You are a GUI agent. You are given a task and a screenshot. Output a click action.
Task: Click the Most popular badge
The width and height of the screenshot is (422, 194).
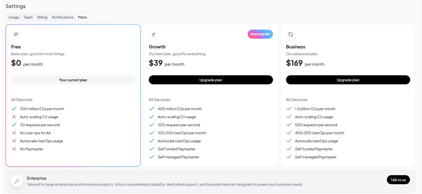(x=260, y=34)
